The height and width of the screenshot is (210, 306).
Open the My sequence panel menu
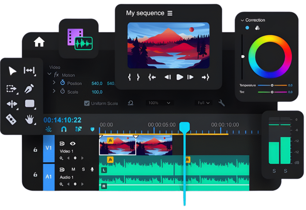coord(170,13)
